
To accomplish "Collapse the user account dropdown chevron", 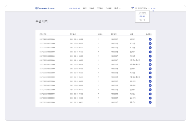I will click(x=149, y=8).
